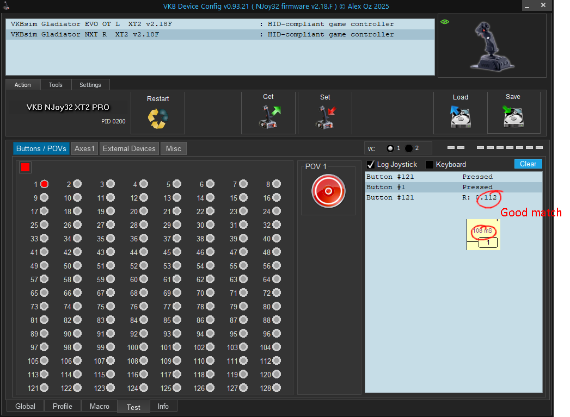570x417 pixels.
Task: Select VC radio option 1
Action: (x=390, y=148)
